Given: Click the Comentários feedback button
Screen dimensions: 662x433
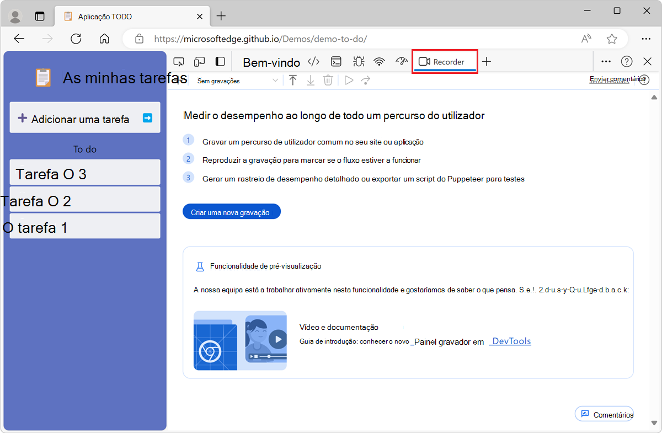Looking at the screenshot, I should 604,414.
